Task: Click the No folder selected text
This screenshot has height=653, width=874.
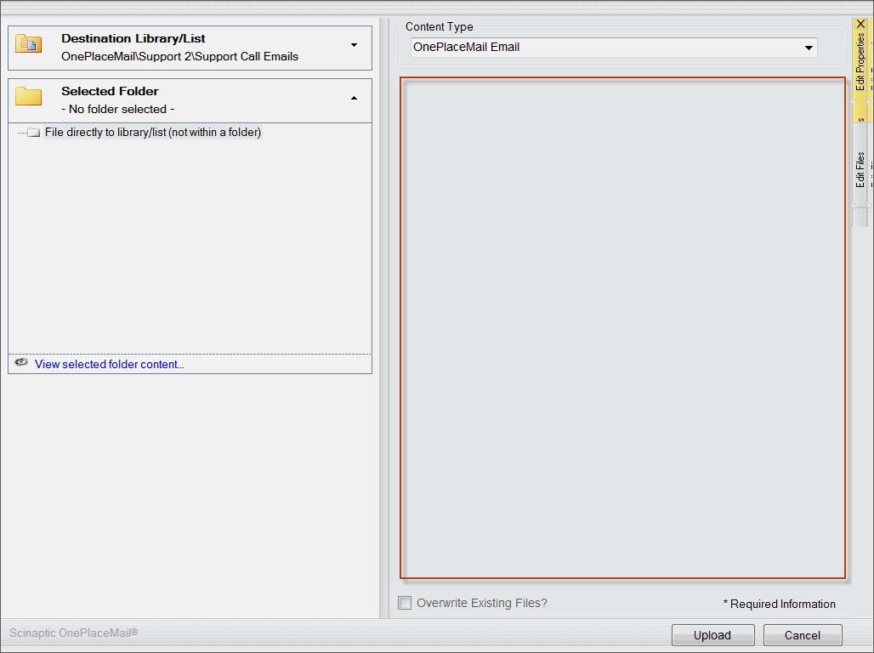Action: point(117,110)
